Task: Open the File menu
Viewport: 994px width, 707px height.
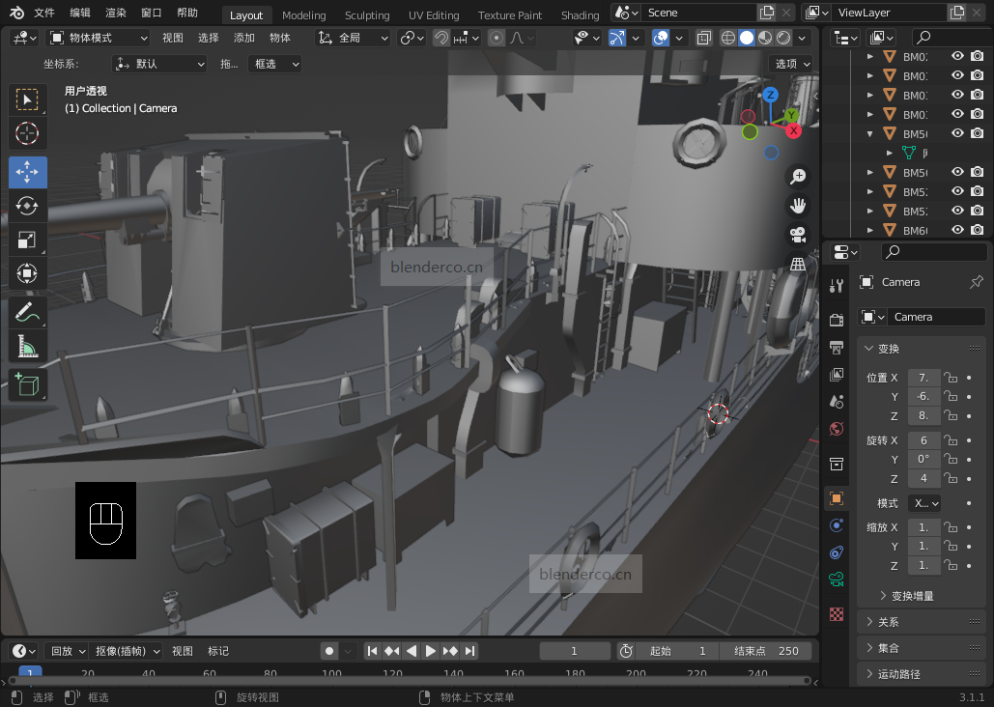Action: [x=44, y=13]
